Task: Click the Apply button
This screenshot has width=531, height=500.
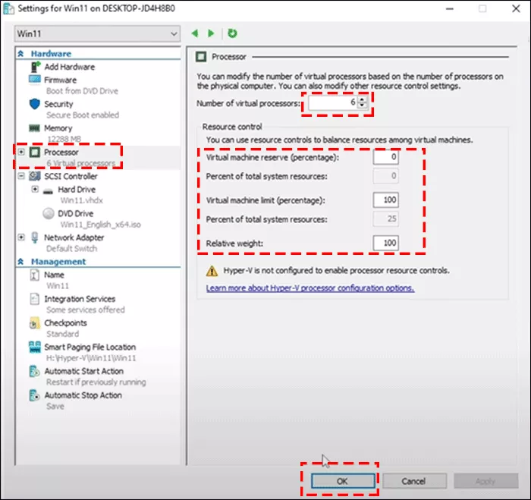Action: [486, 481]
